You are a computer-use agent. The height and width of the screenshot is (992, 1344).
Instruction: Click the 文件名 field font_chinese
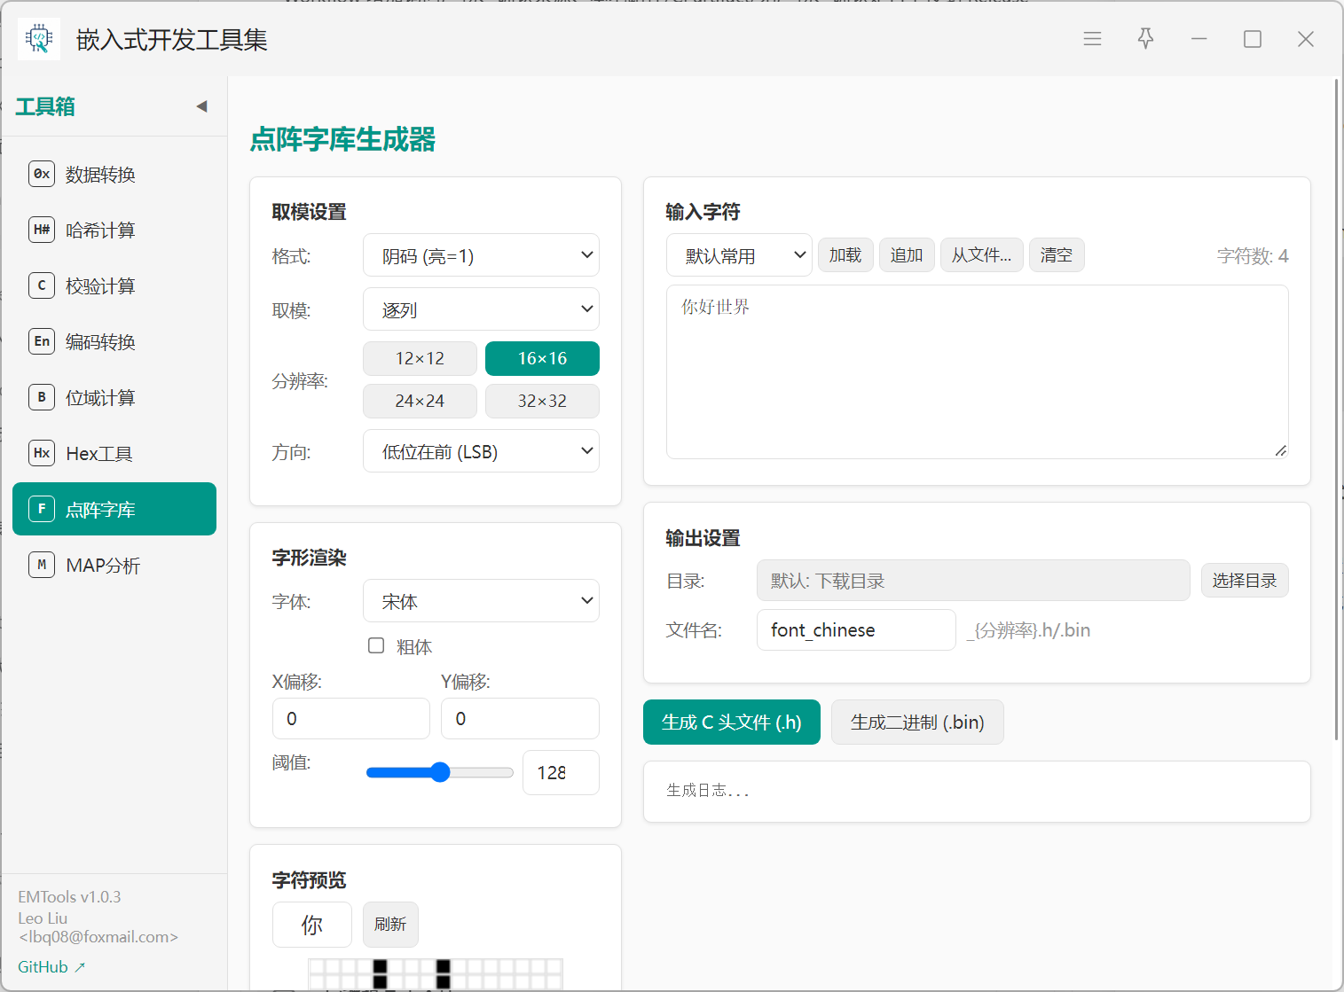pos(856,629)
